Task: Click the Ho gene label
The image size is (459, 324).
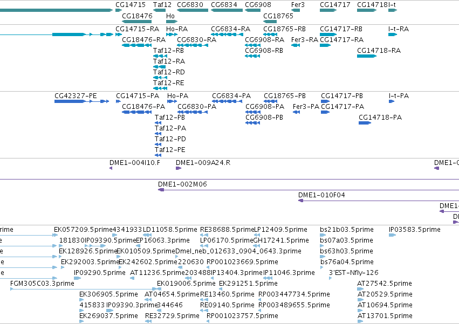Action: pos(170,16)
